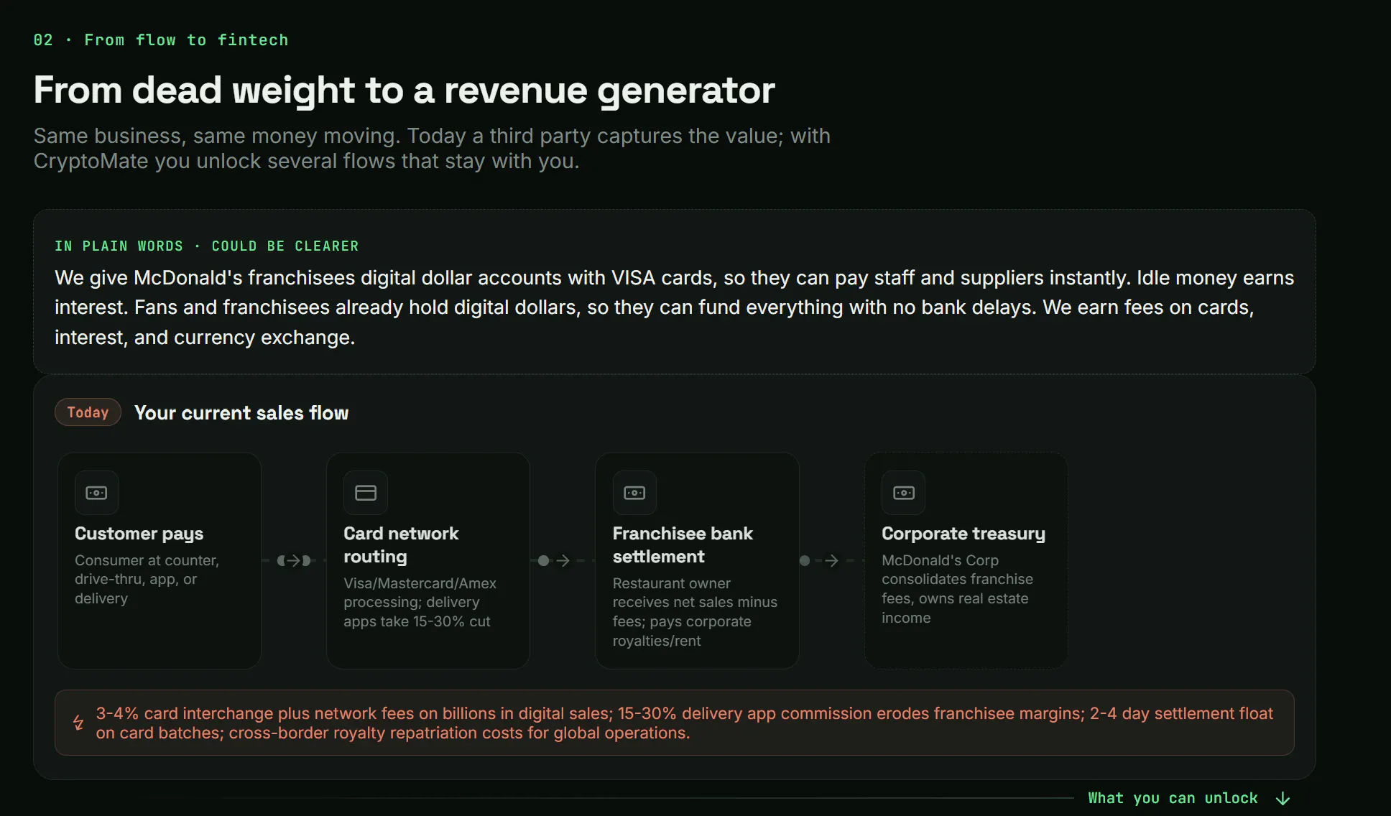Click the Your current sales flow heading
1391x816 pixels.
(x=241, y=413)
